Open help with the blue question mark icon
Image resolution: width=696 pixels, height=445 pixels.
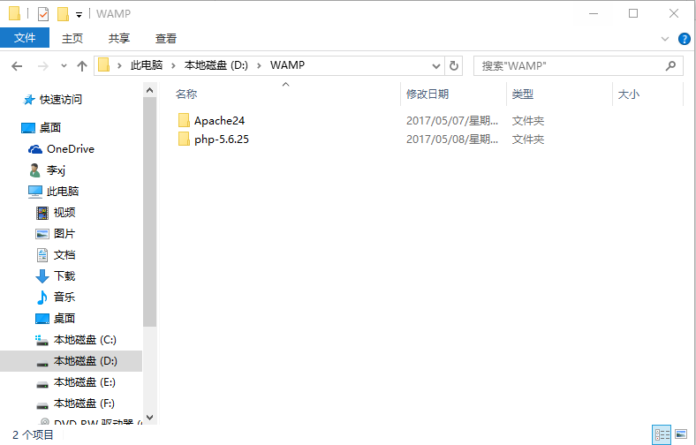coord(684,39)
